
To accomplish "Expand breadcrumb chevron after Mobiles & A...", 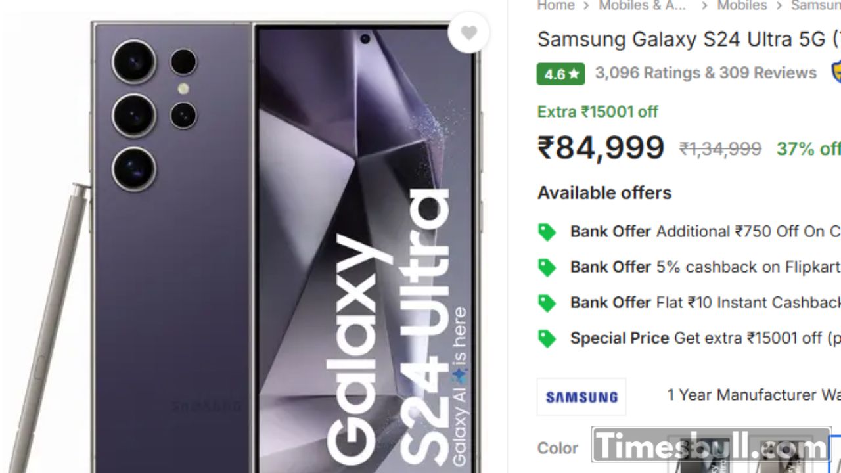I will [704, 6].
